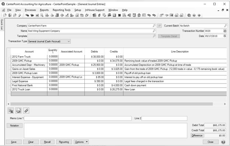Click the Notation button
This screenshot has width=230, height=146.
(14, 125)
